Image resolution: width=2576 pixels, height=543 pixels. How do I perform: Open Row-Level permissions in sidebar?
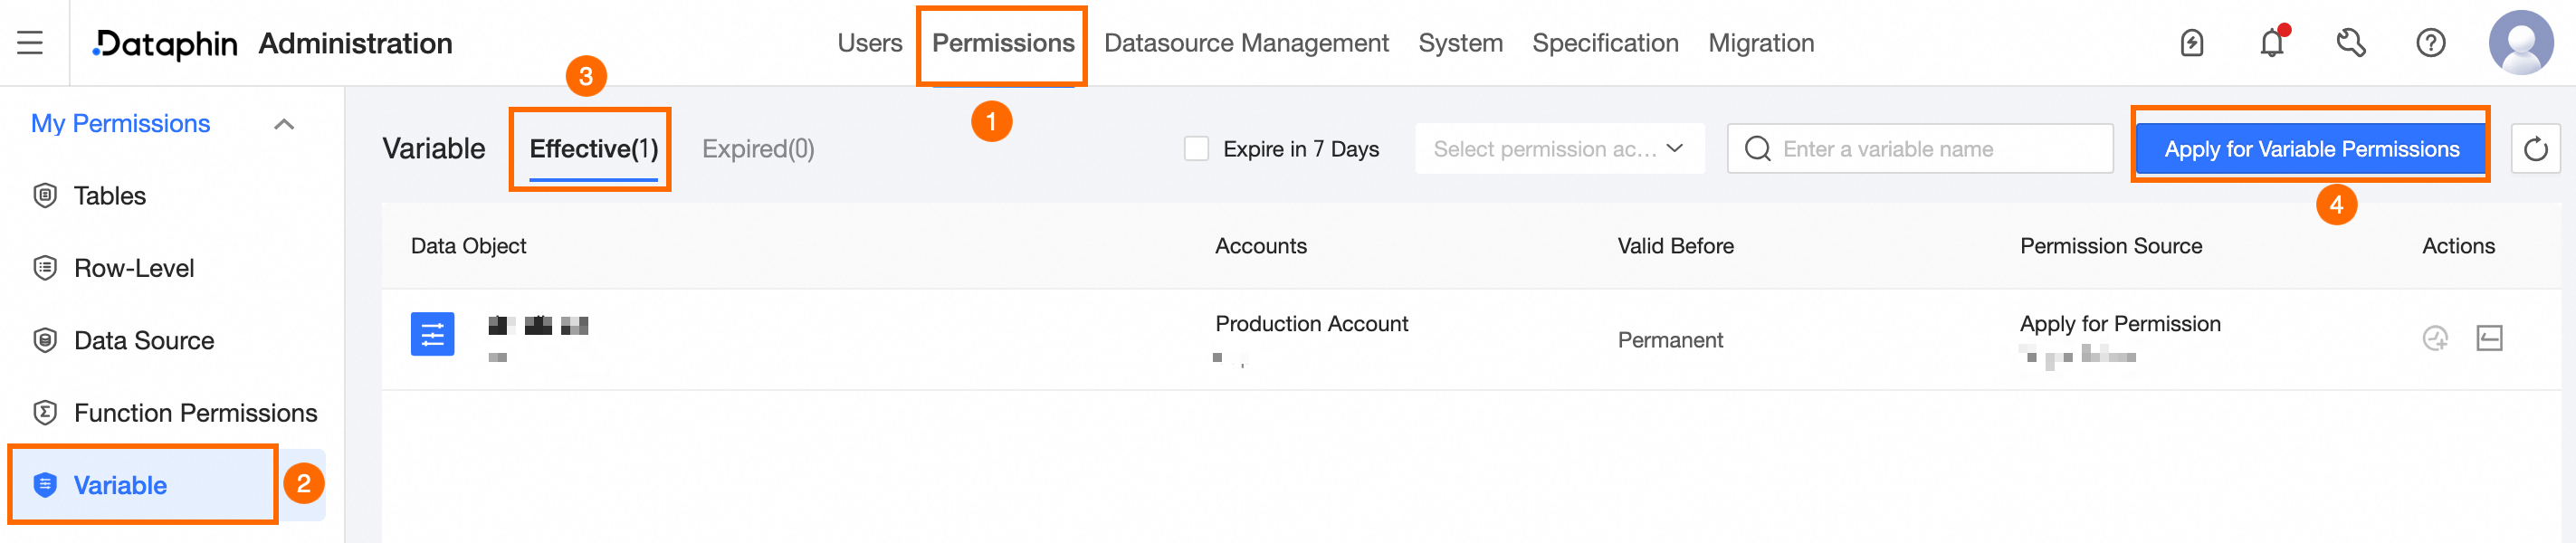134,268
